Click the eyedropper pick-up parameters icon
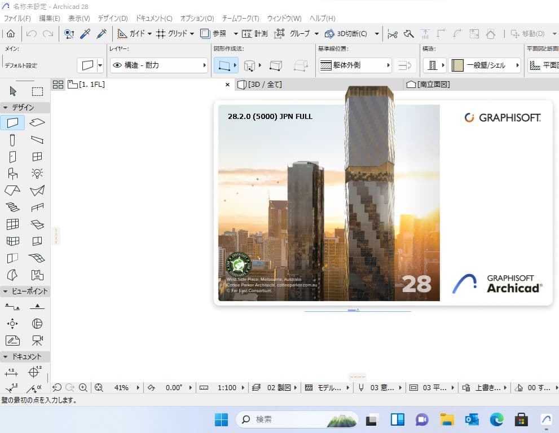The width and height of the screenshot is (559, 433). click(x=85, y=34)
